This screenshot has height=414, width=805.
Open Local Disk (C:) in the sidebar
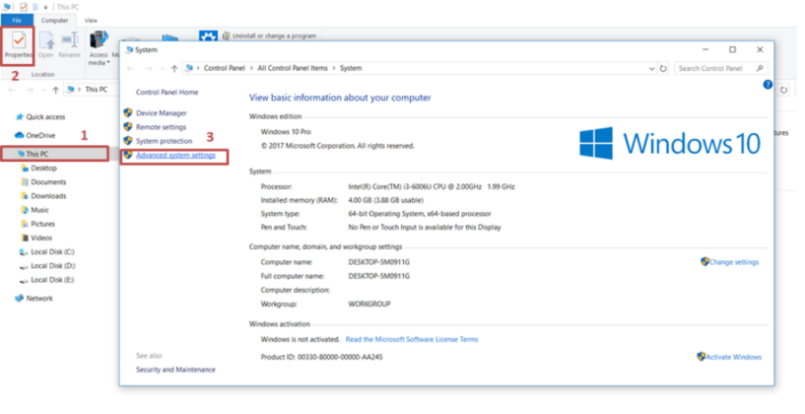(52, 251)
